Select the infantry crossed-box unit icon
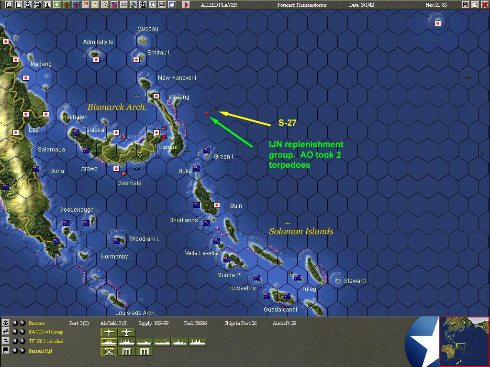The height and width of the screenshot is (367, 490). click(109, 352)
